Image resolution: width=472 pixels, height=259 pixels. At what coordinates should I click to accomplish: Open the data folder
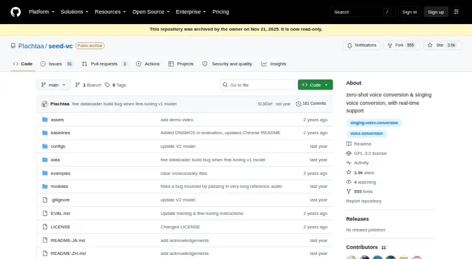point(55,160)
